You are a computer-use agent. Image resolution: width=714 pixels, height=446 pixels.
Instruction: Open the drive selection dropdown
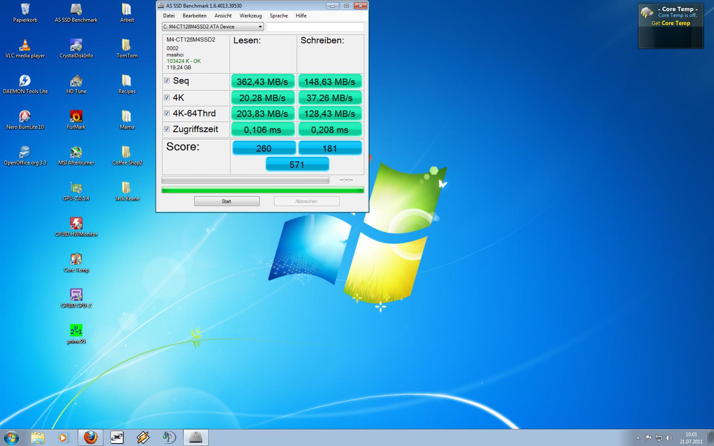pyautogui.click(x=213, y=27)
